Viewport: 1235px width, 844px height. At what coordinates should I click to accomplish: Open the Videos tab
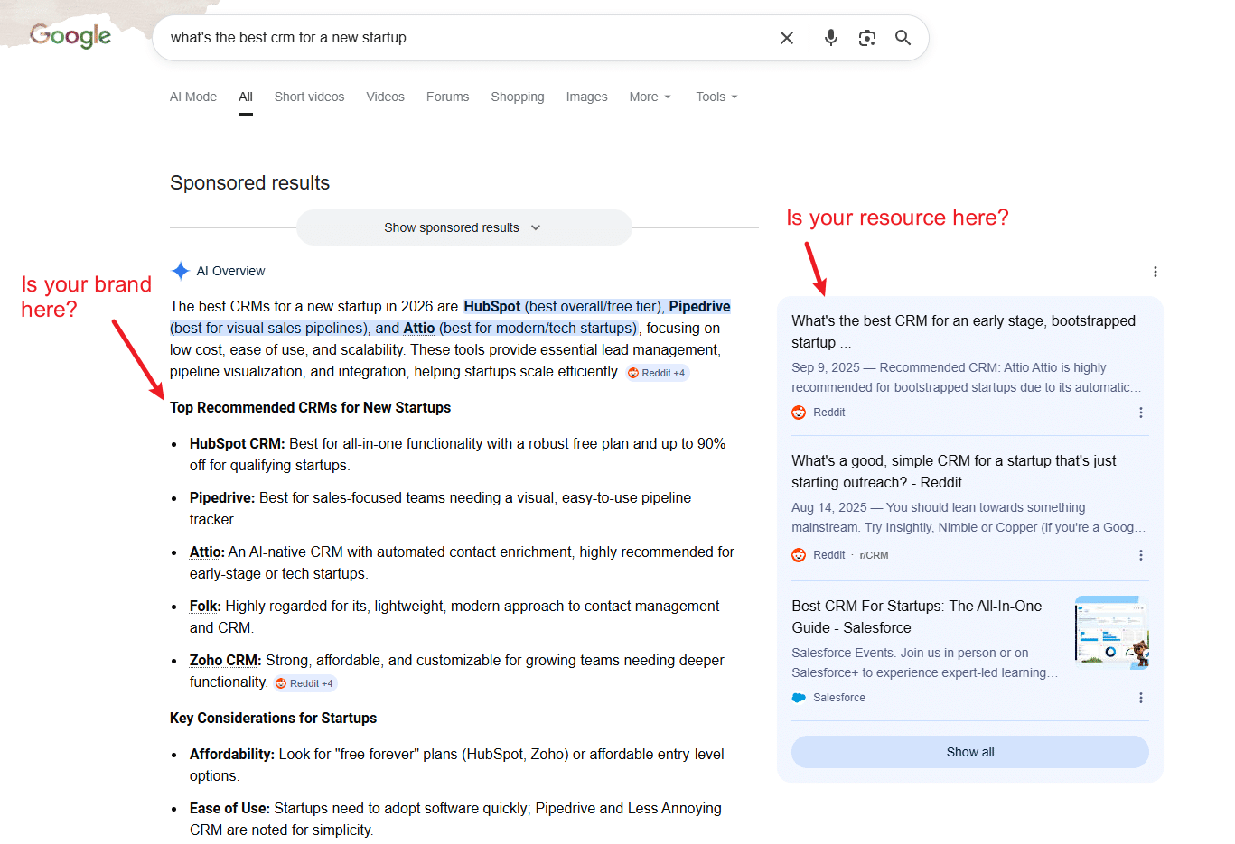point(385,97)
